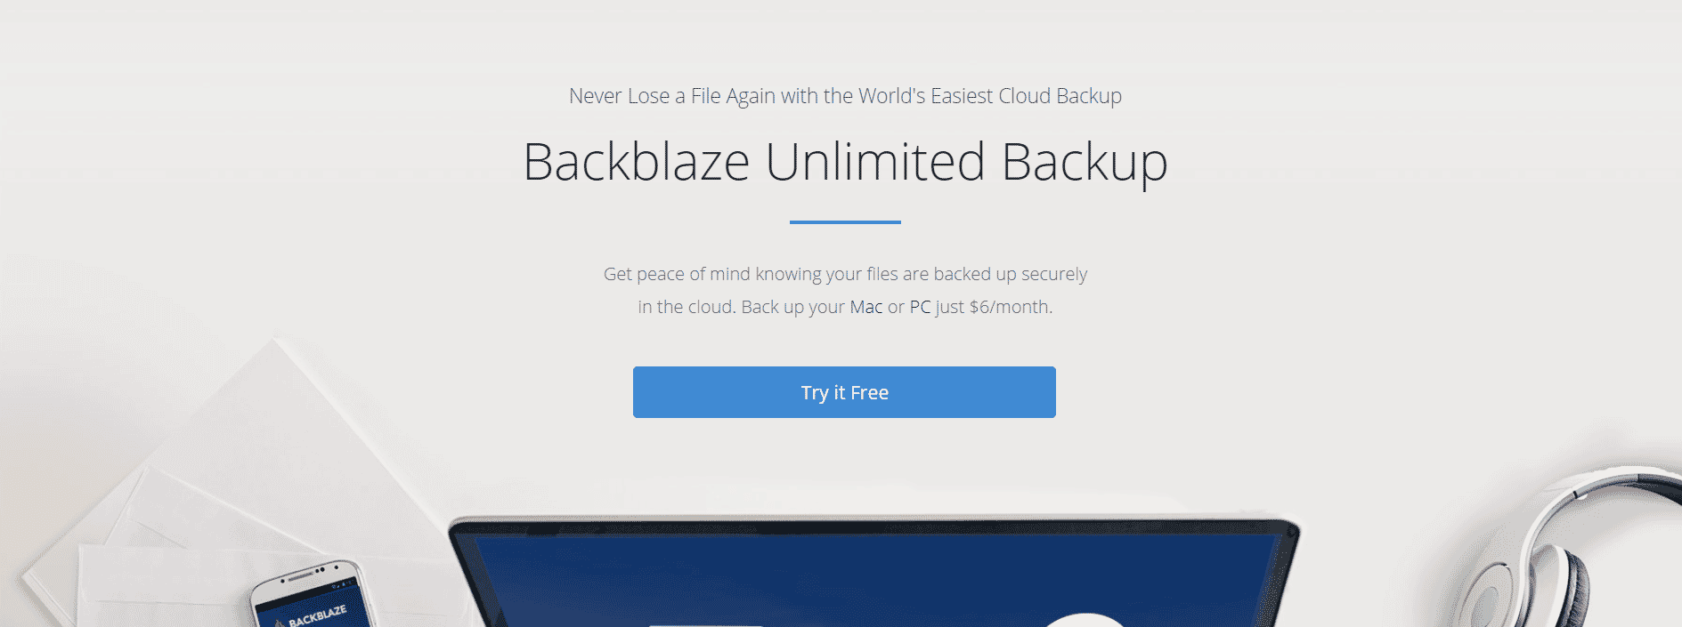Open the Mac link in description
The height and width of the screenshot is (627, 1682).
point(866,307)
